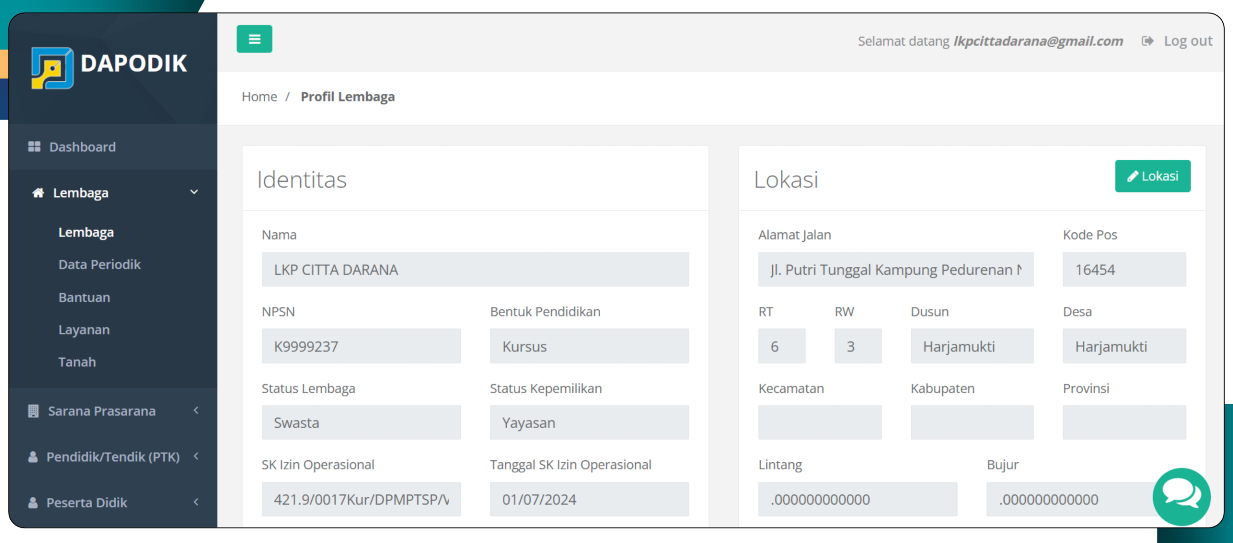Click the DAPODIK logo icon

[x=52, y=68]
